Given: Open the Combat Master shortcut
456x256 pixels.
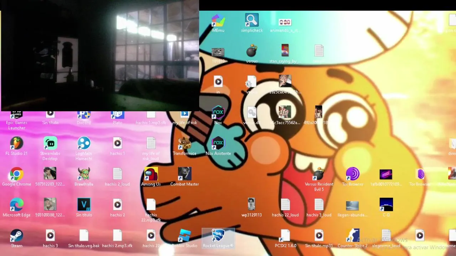Looking at the screenshot, I should click(185, 177).
